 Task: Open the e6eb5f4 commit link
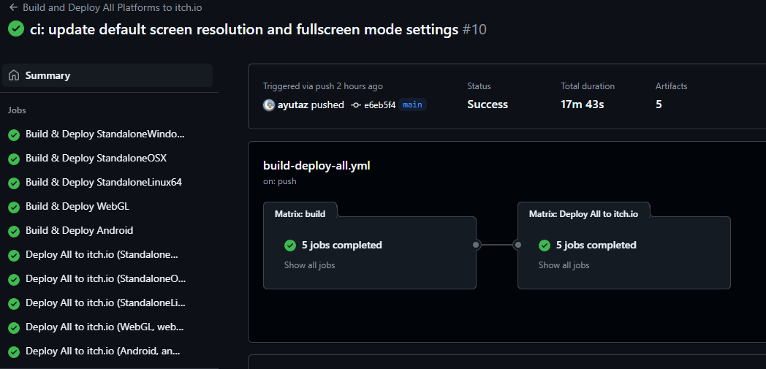[379, 105]
